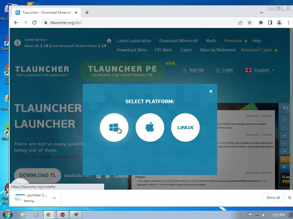The height and width of the screenshot is (219, 293).
Task: Click the TLauncher download item in shelf
Action: pyautogui.click(x=31, y=198)
